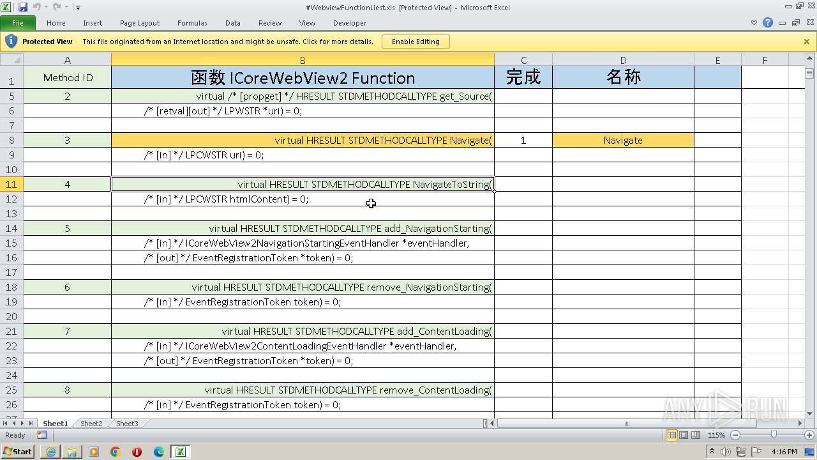The image size is (817, 460).
Task: Open the Review ribbon tab
Action: (x=270, y=23)
